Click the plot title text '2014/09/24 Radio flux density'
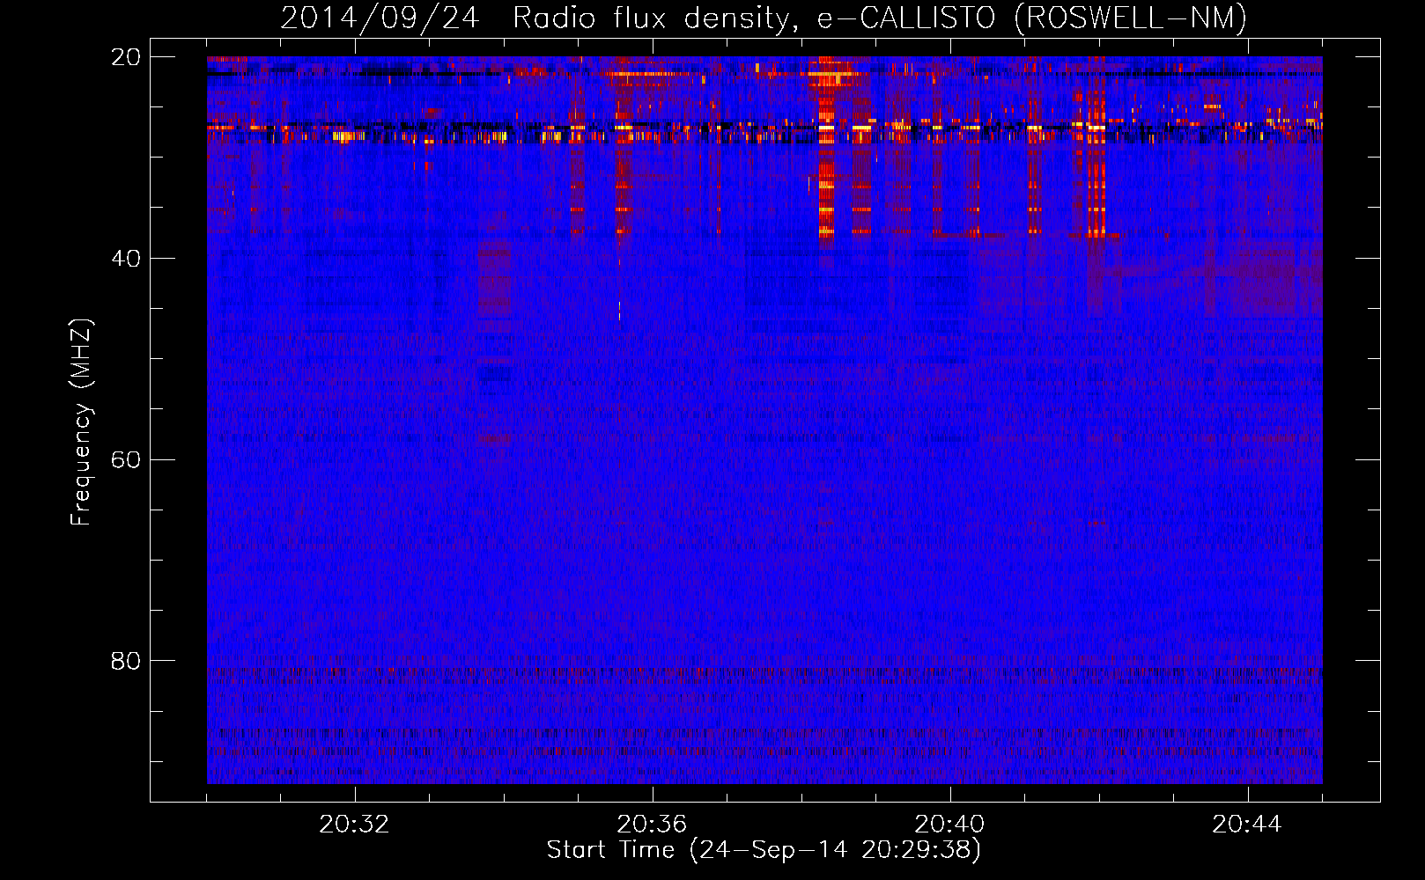Image resolution: width=1425 pixels, height=880 pixels. [x=535, y=18]
